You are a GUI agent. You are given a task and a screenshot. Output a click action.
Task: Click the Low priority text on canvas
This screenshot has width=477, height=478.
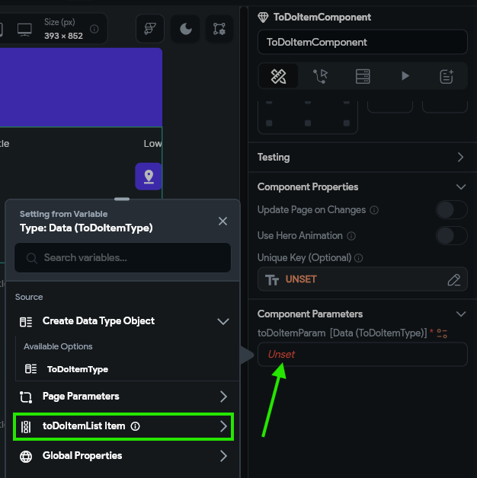pyautogui.click(x=152, y=144)
